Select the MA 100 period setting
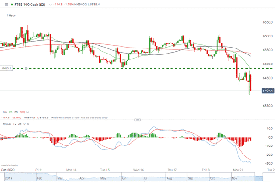275x182 pixels. coord(22,112)
